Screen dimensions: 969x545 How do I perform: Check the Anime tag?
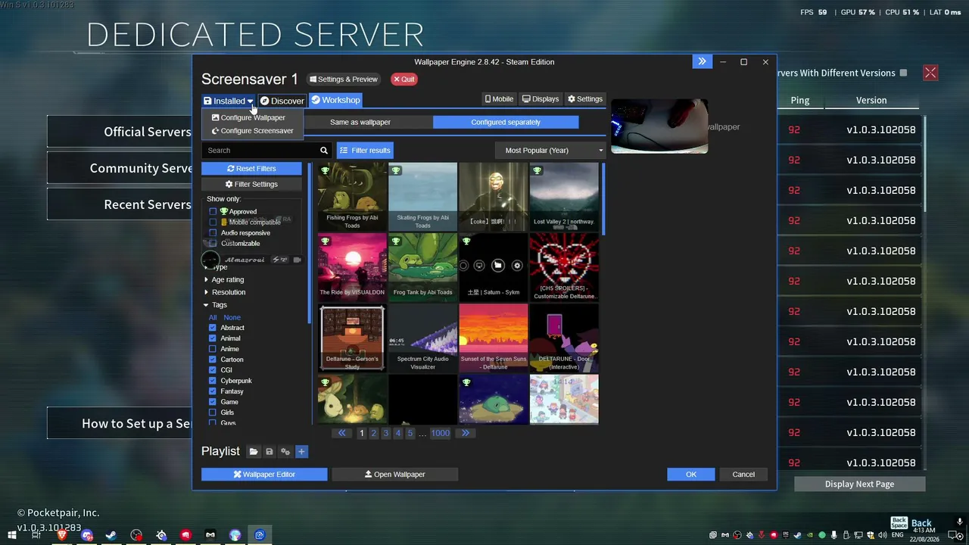pos(213,349)
